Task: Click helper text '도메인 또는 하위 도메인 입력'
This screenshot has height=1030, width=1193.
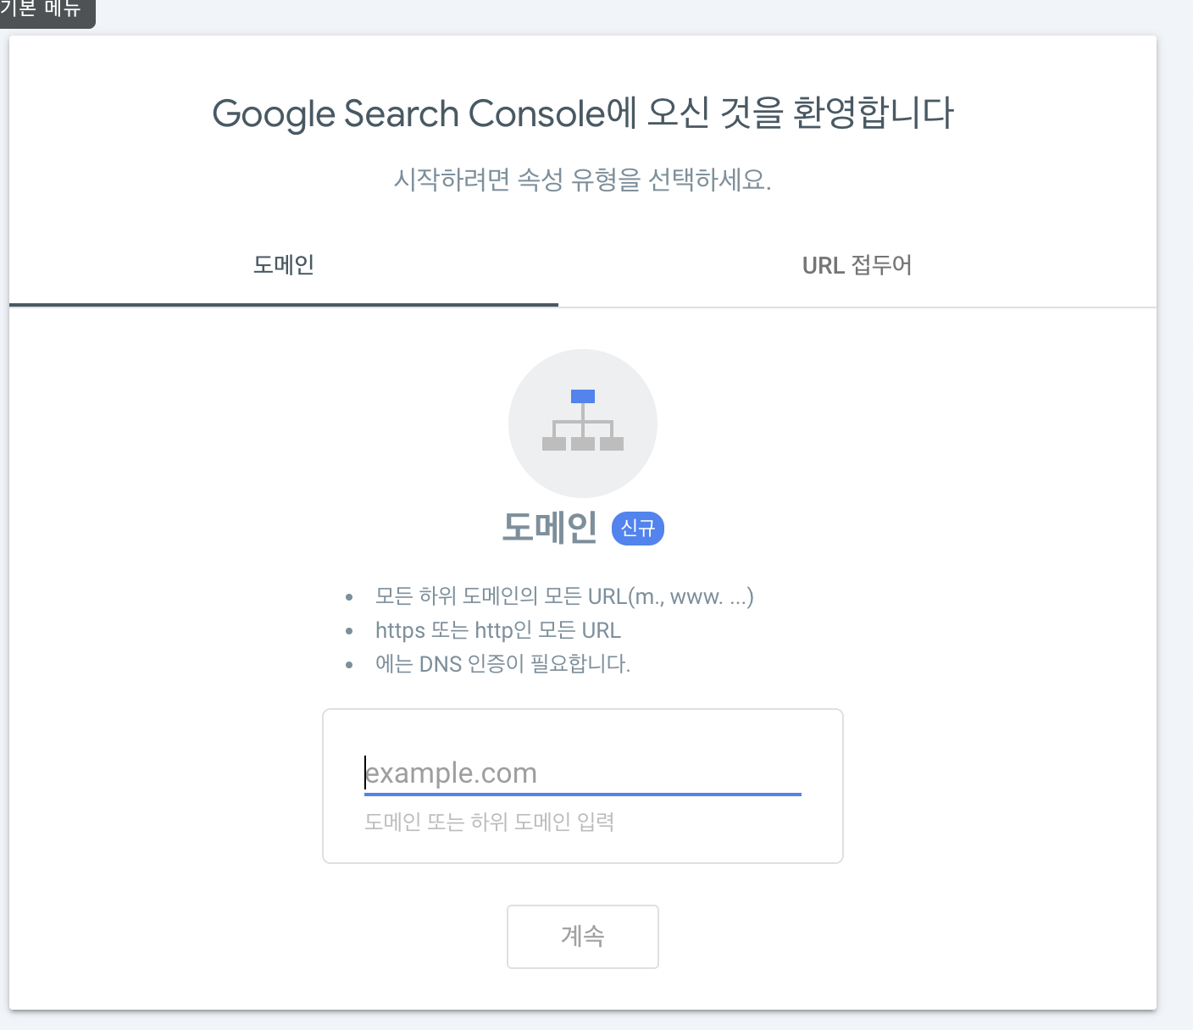Action: click(x=489, y=822)
